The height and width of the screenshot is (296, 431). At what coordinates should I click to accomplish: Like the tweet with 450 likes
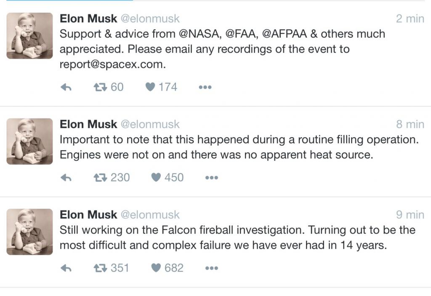[x=156, y=178]
